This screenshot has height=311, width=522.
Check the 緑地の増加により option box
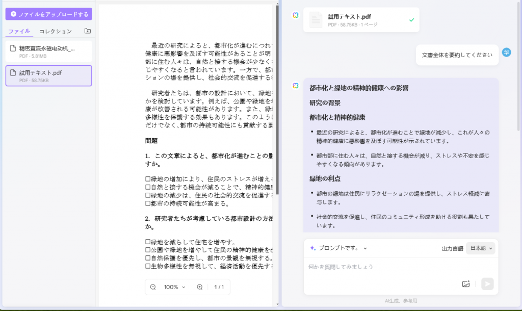pos(148,179)
